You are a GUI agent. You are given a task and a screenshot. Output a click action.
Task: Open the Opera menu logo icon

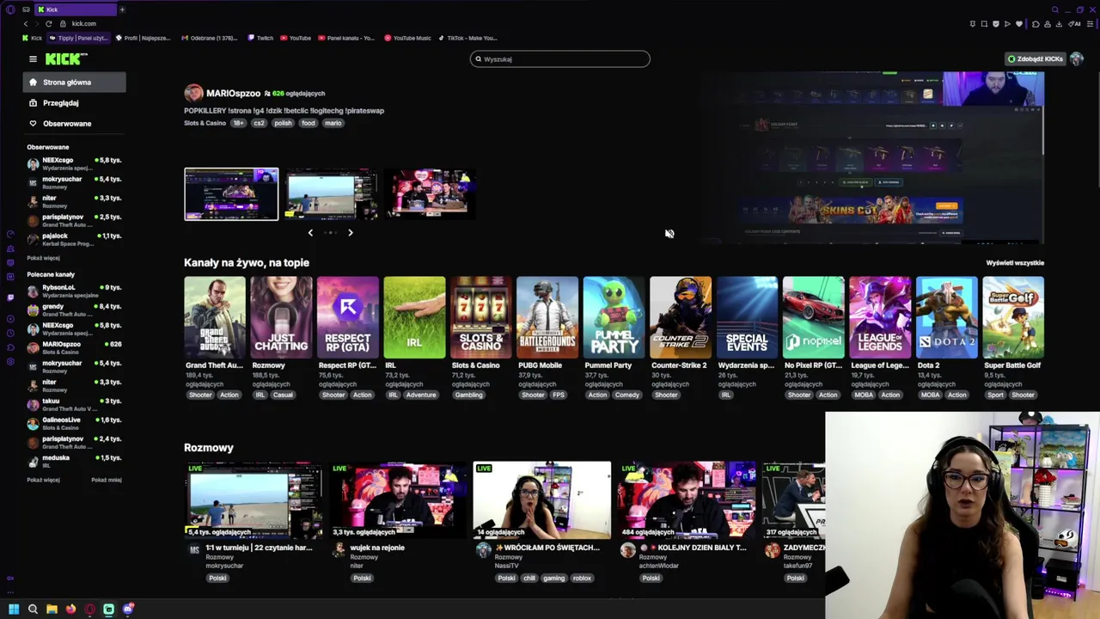click(10, 9)
